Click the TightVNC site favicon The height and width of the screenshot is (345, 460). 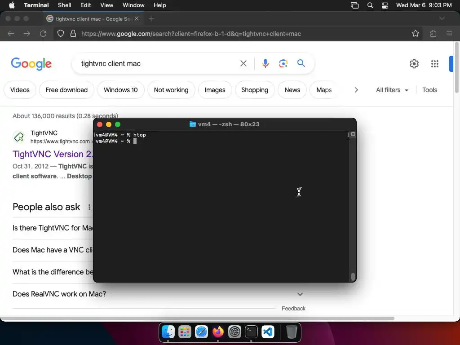[19, 137]
